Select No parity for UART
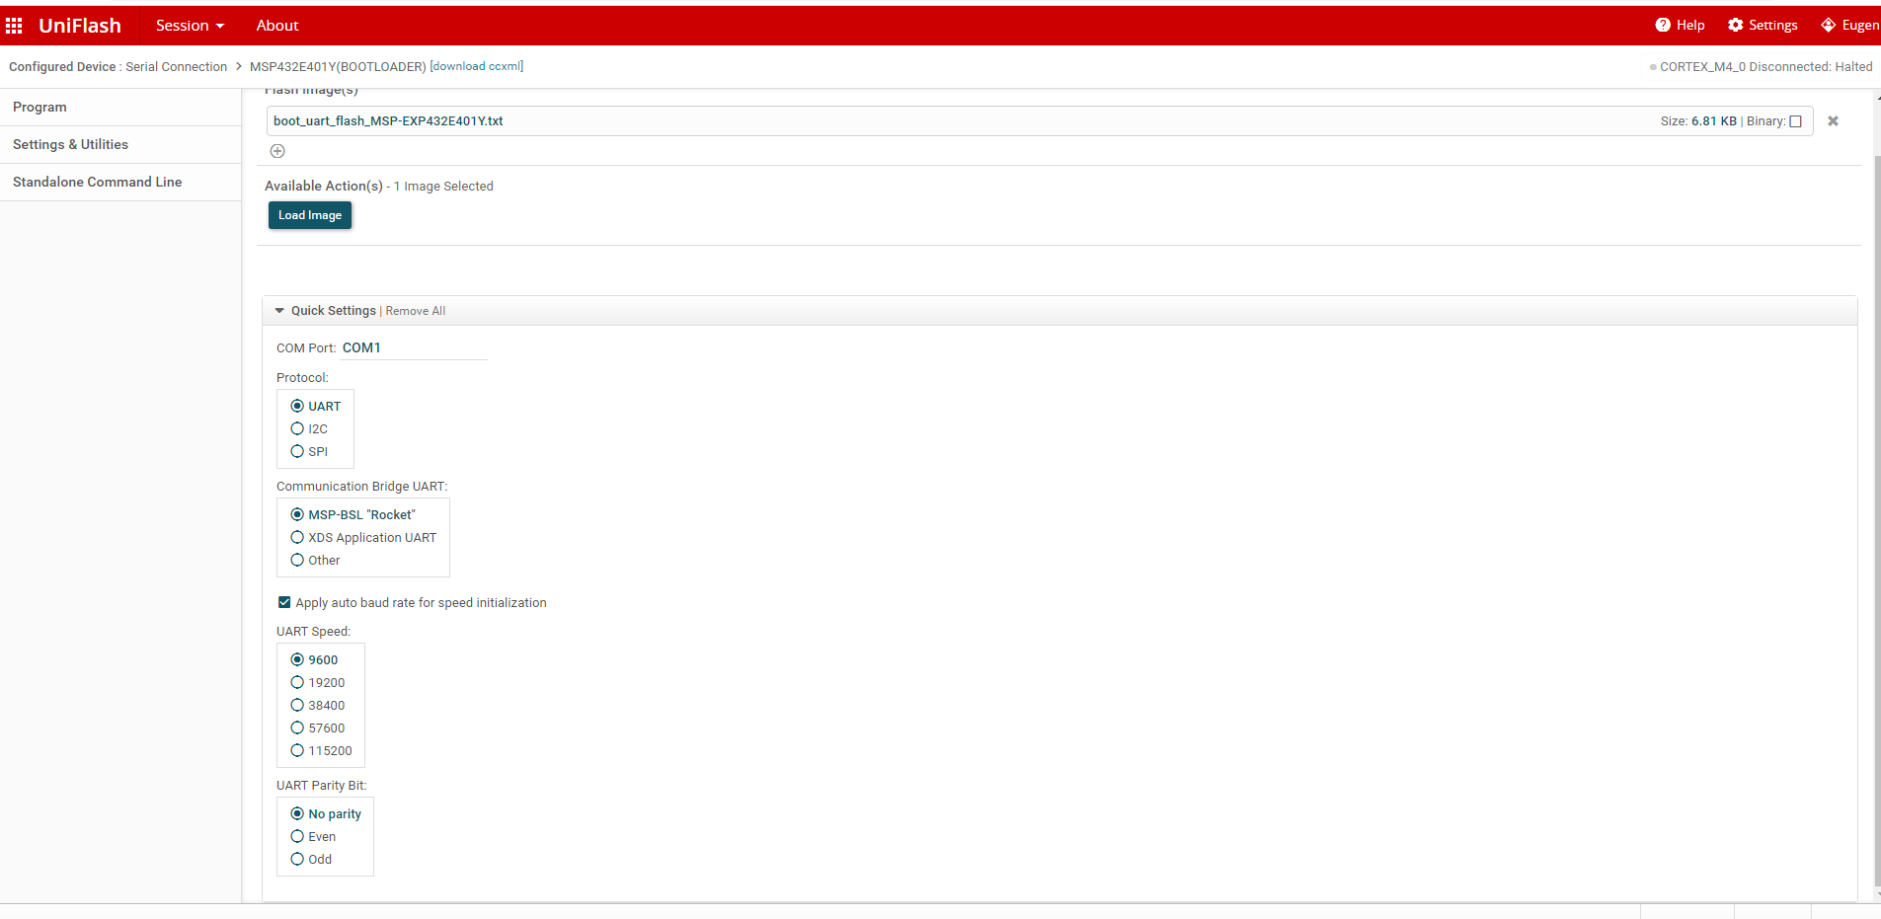 pos(297,813)
